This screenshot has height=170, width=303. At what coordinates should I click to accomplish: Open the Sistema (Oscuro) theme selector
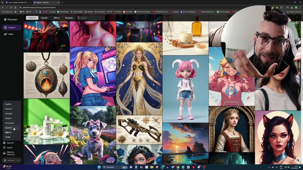[9, 153]
